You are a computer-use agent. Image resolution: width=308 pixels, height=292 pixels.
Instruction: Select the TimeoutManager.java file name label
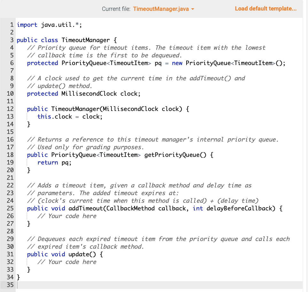click(x=161, y=9)
